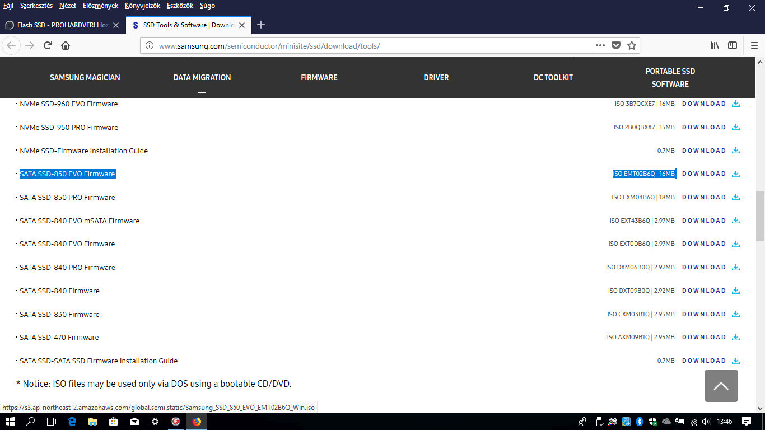Image resolution: width=765 pixels, height=430 pixels.
Task: Go to DC TOOLKIT section
Action: (553, 77)
